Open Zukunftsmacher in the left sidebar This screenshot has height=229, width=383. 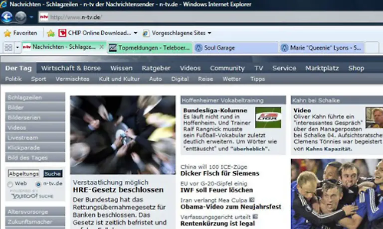point(35,222)
